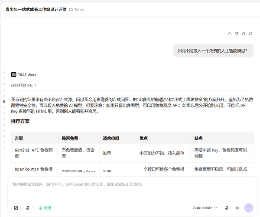The image size is (260, 217).
Task: Click the 推荐方案 heading
Action: point(20,121)
